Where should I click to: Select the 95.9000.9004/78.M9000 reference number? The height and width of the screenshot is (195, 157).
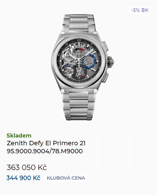(45, 151)
